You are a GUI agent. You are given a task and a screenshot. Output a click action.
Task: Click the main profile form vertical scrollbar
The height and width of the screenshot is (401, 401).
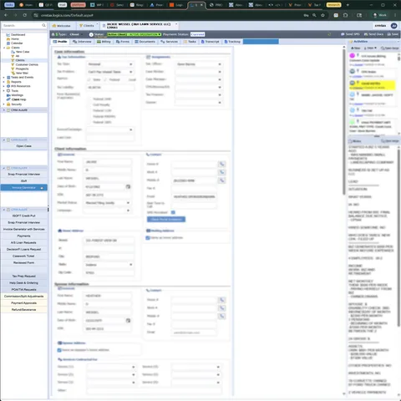pos(344,120)
